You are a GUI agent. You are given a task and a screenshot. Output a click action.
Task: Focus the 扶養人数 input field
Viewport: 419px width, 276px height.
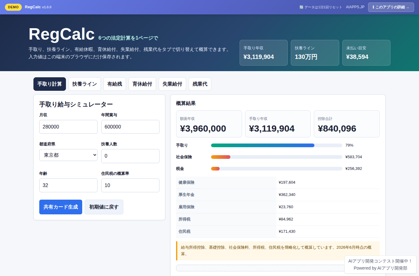coord(130,156)
